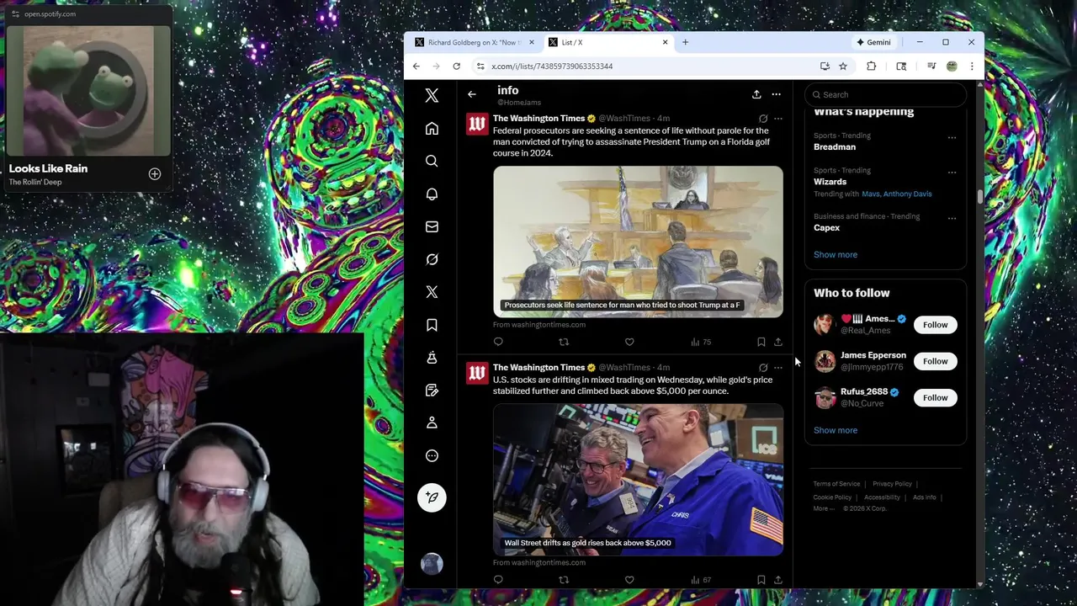Bookmark this page with star icon
This screenshot has height=606, width=1077.
(x=842, y=66)
